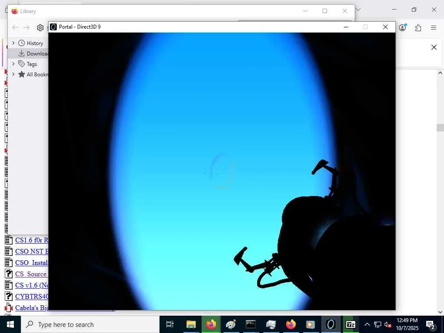Click the Portal window title icon
Screen dimensions: 444x333
click(53, 27)
